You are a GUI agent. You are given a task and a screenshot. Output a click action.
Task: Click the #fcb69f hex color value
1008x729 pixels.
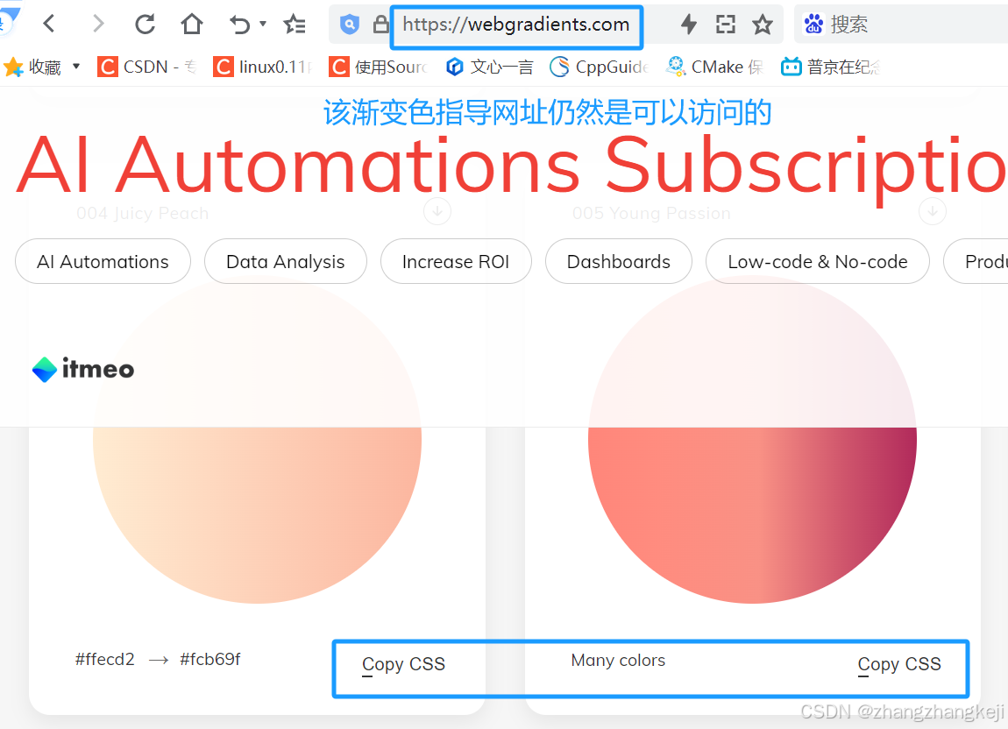coord(210,660)
